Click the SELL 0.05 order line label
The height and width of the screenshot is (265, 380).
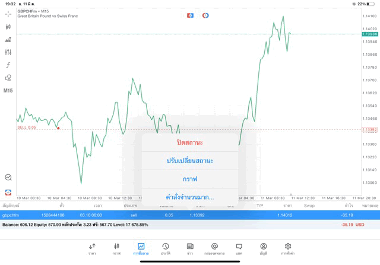[x=27, y=127]
